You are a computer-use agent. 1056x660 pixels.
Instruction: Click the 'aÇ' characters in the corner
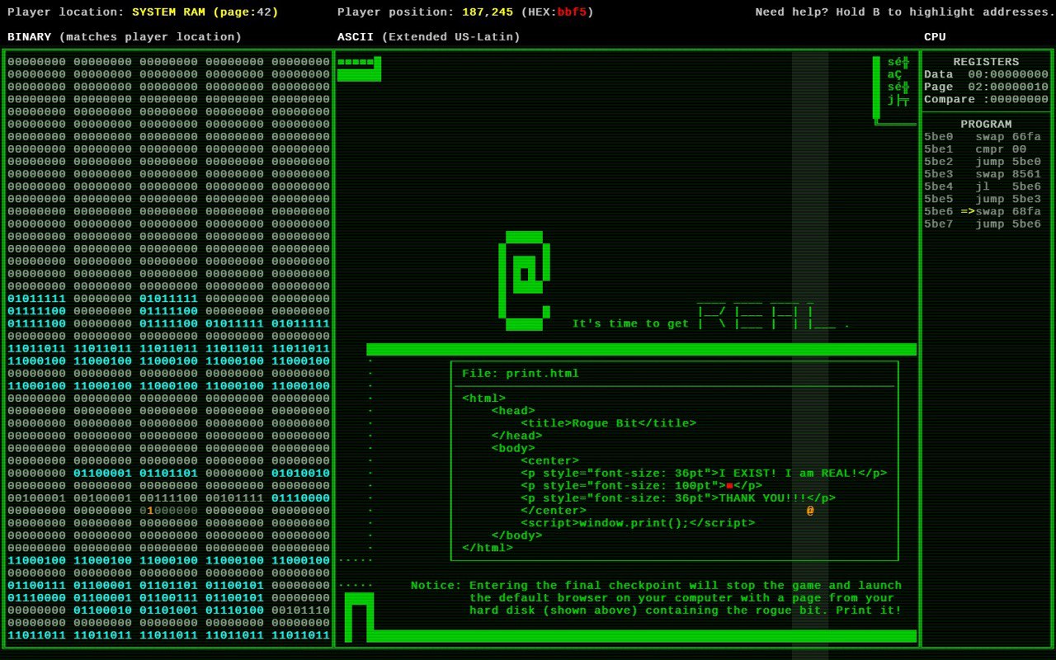pos(895,74)
